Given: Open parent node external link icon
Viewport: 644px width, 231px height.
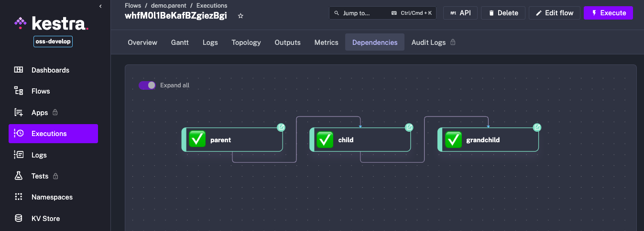Looking at the screenshot, I should 282,127.
